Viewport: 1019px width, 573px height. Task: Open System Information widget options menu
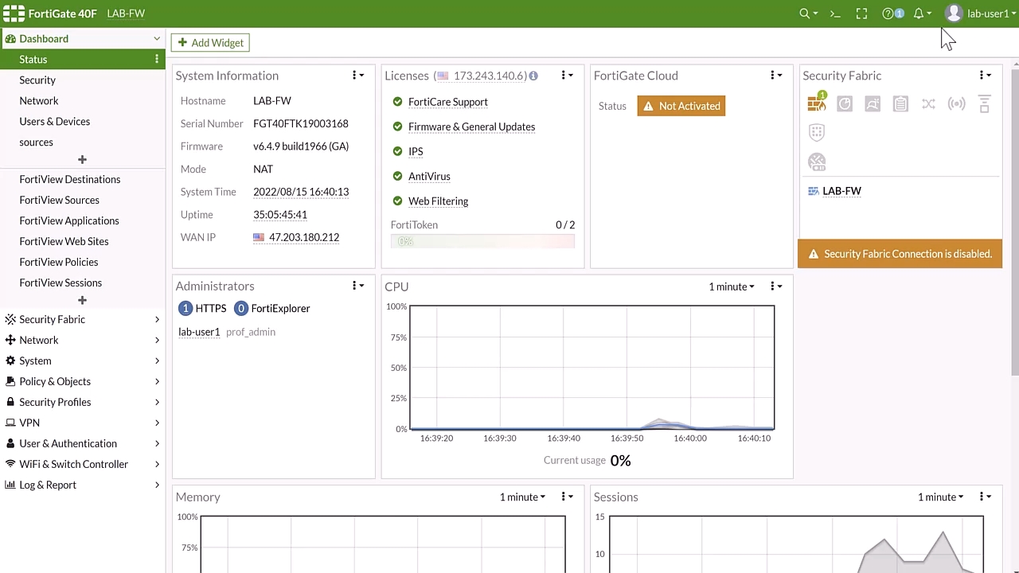[x=357, y=76]
